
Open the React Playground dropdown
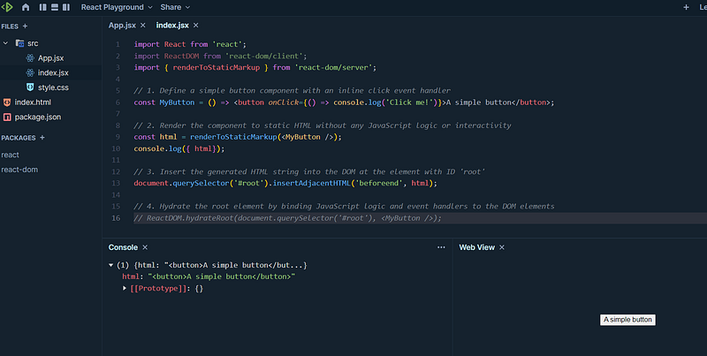click(117, 7)
